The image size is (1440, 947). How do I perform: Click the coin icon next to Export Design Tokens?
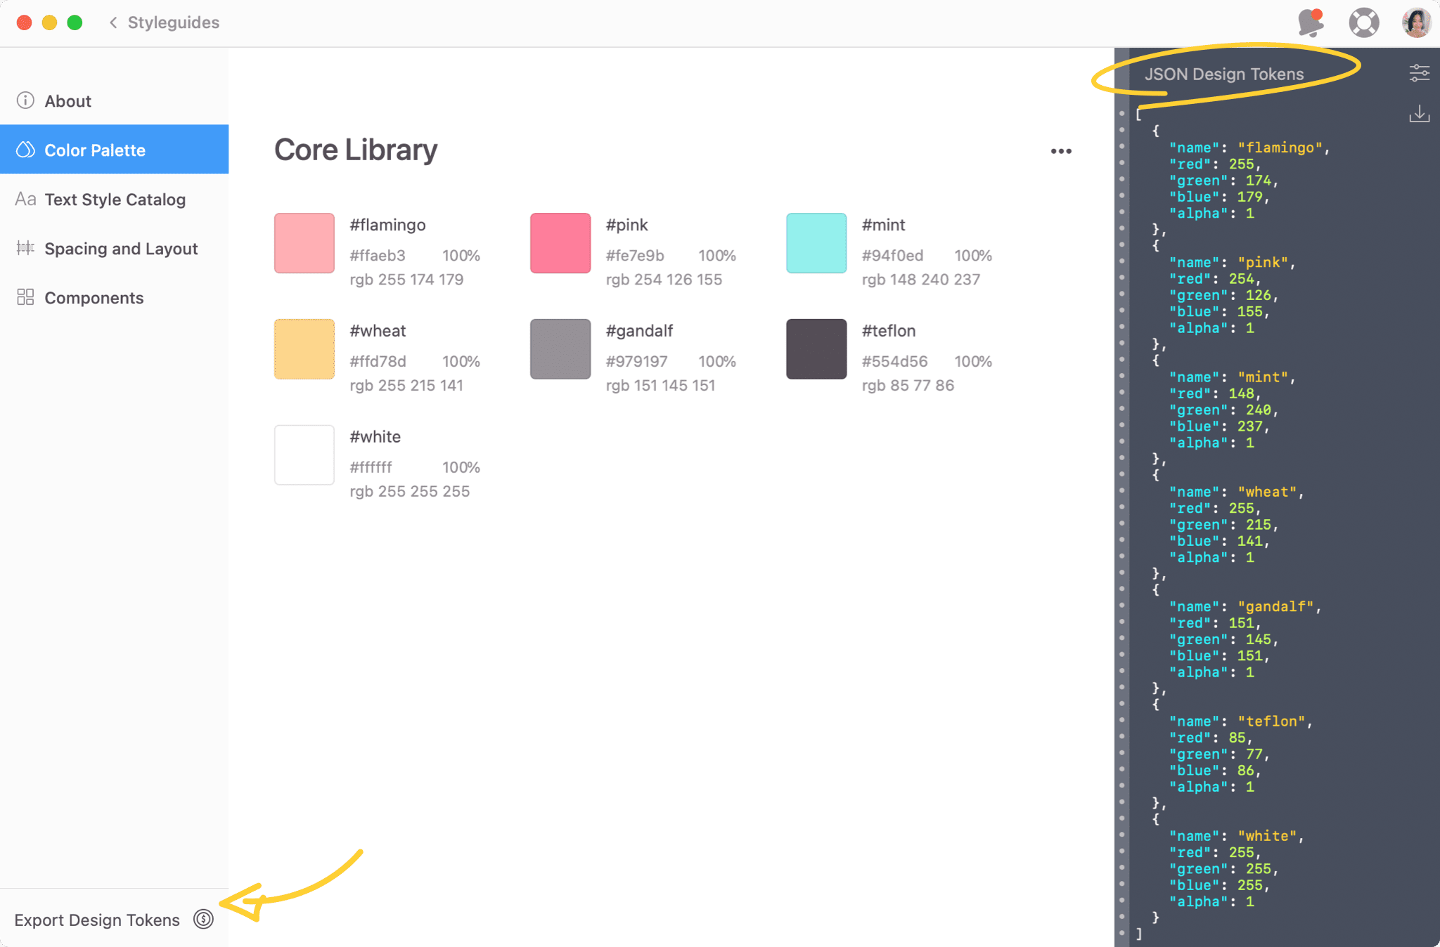(x=202, y=919)
